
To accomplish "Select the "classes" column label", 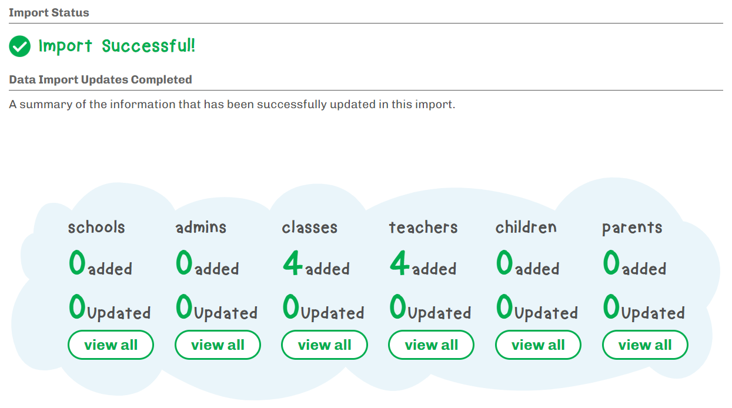I will [310, 228].
